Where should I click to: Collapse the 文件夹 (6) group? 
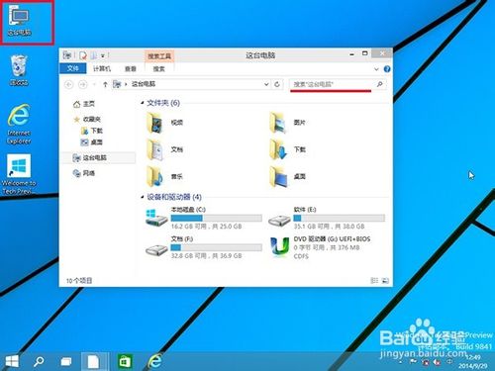143,103
